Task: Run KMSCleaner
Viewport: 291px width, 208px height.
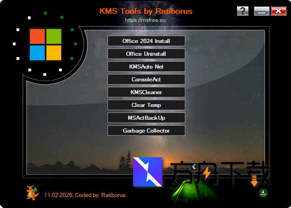Action: click(x=146, y=92)
